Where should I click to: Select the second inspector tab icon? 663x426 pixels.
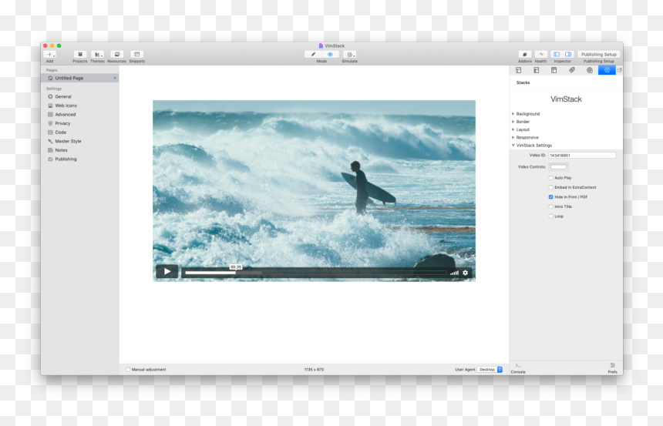coord(536,70)
